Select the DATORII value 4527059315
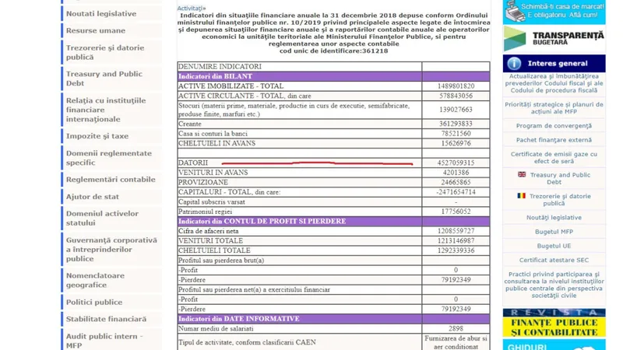Viewport: 623px width, 350px height. coord(456,163)
